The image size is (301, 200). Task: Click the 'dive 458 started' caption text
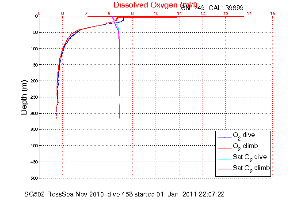pos(131,194)
